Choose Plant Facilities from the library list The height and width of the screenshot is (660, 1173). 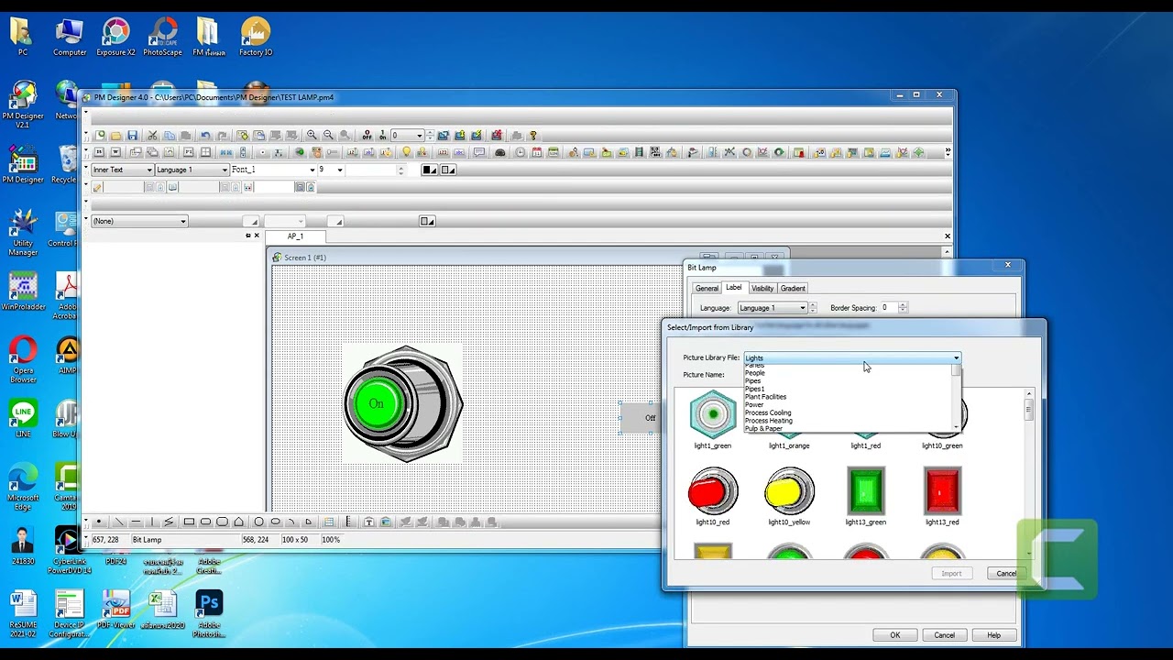coord(765,397)
